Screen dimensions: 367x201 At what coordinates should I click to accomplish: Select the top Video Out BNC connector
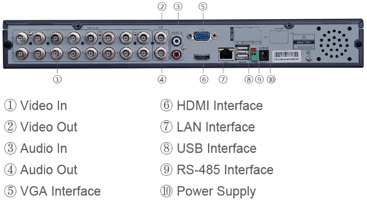click(x=161, y=38)
